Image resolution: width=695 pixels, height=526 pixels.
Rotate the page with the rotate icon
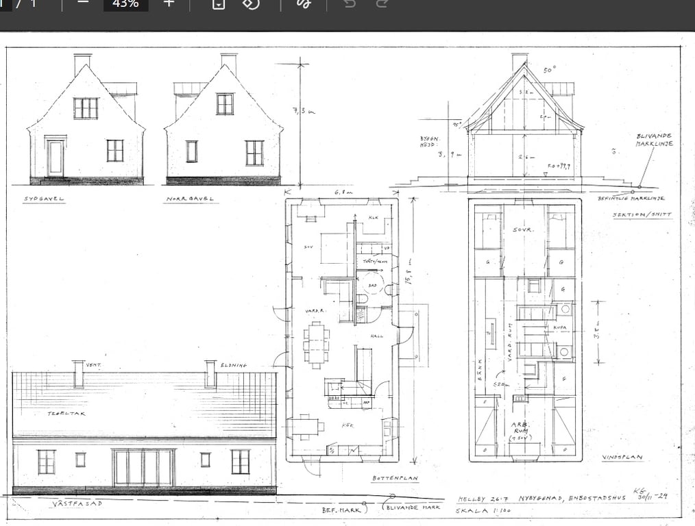[251, 3]
